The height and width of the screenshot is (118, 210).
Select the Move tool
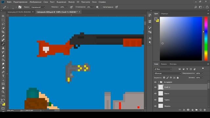(3, 16)
